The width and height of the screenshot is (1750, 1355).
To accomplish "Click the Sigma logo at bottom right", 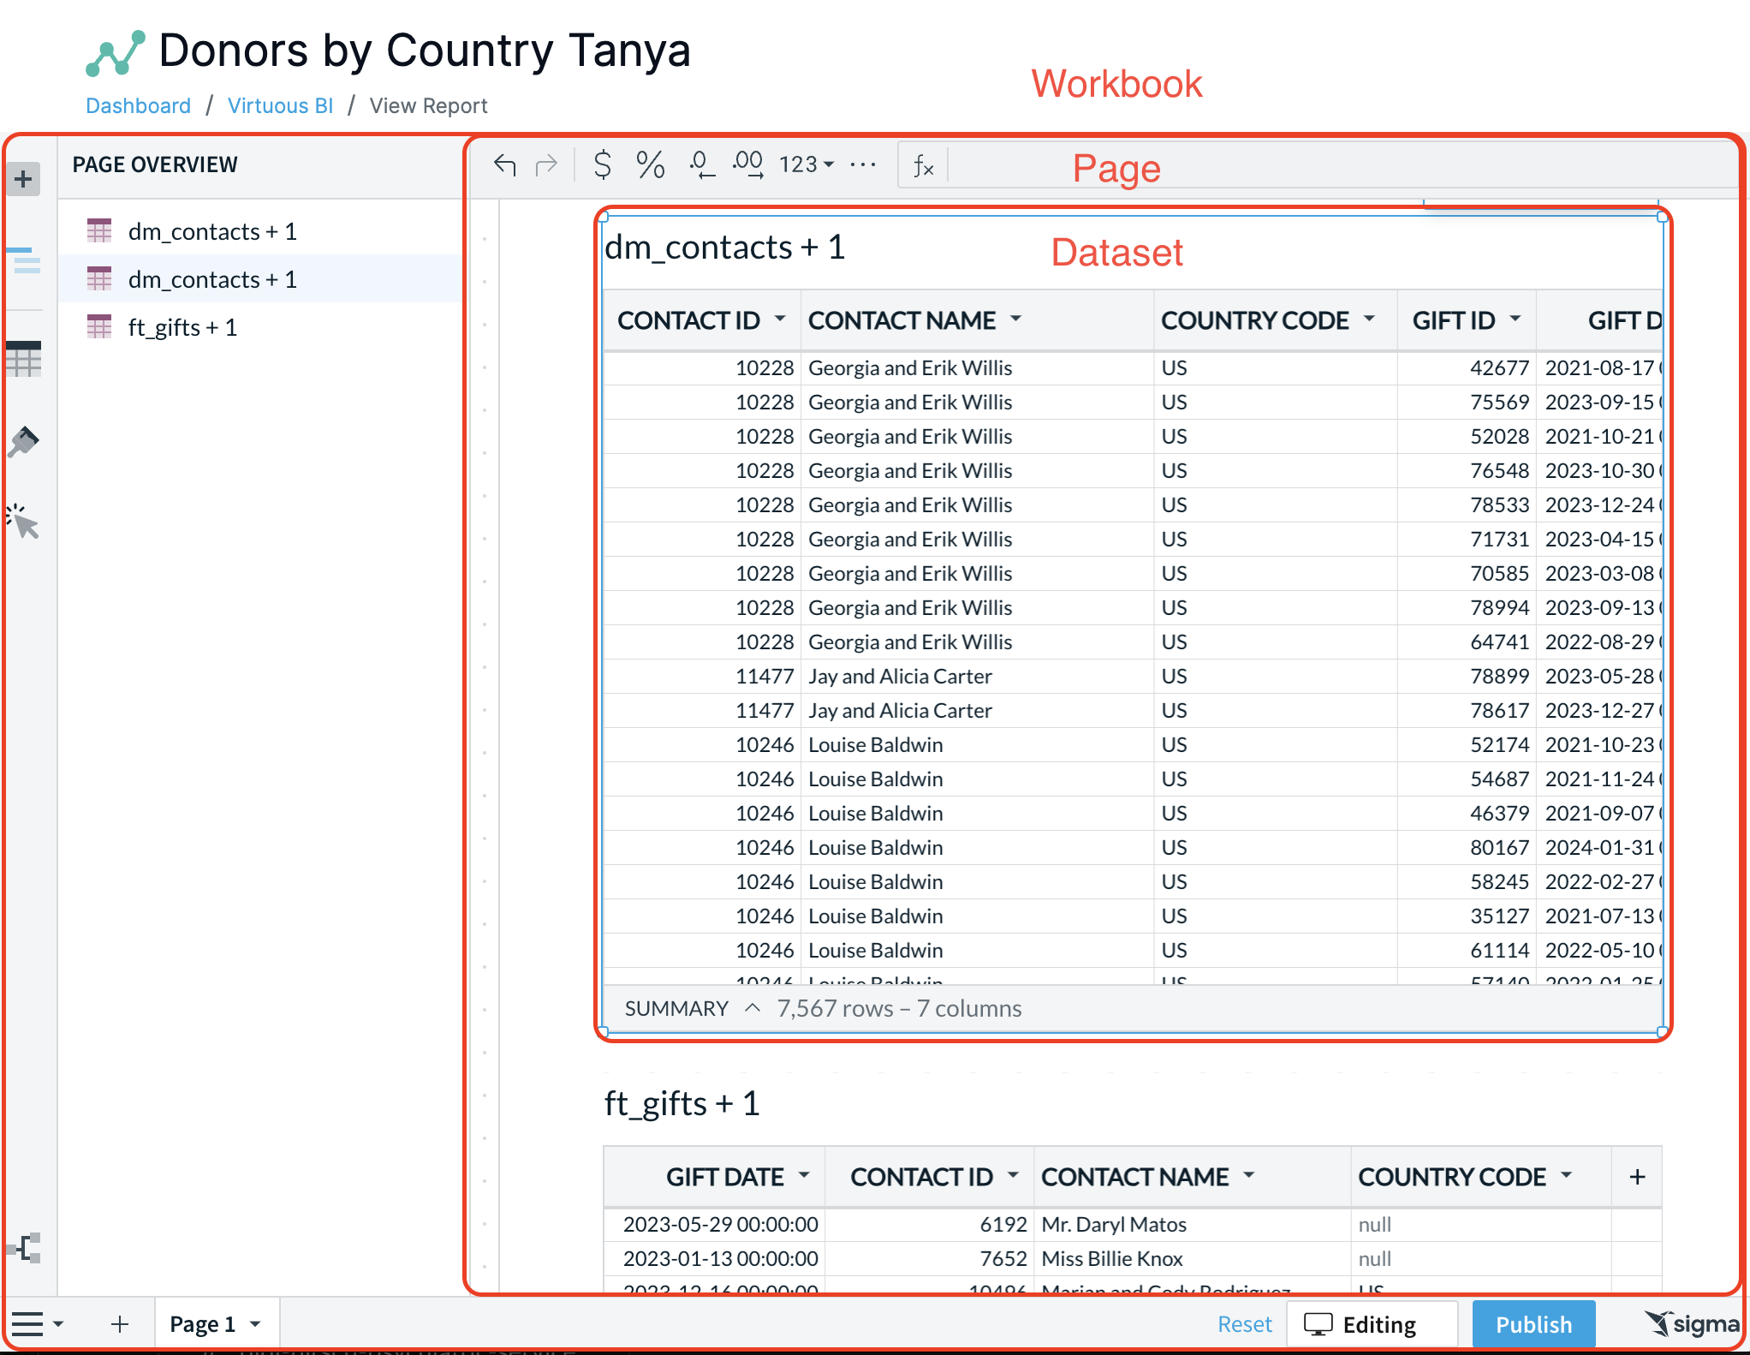I will click(x=1692, y=1324).
